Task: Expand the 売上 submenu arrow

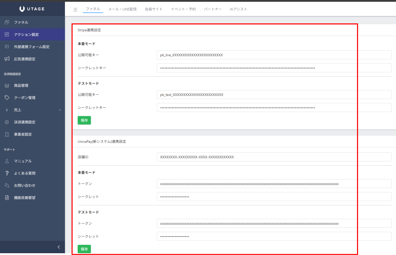Action: tap(60, 110)
